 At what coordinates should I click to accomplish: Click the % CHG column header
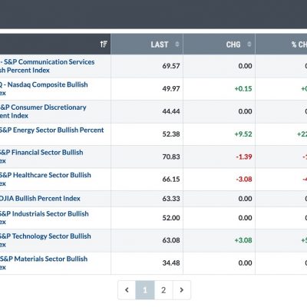(282, 44)
